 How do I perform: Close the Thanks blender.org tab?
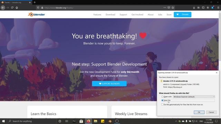click(30, 2)
